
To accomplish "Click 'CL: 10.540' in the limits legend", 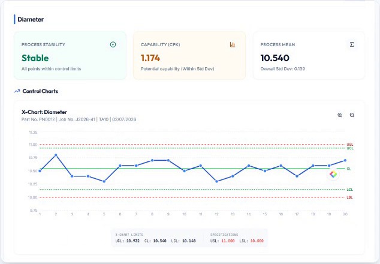I will coord(155,241).
